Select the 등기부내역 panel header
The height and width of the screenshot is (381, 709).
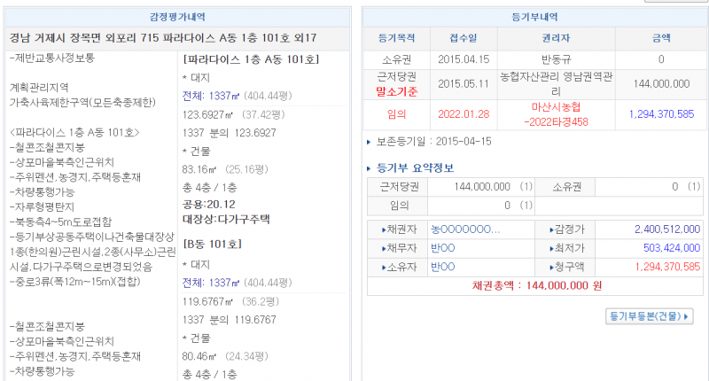point(534,16)
